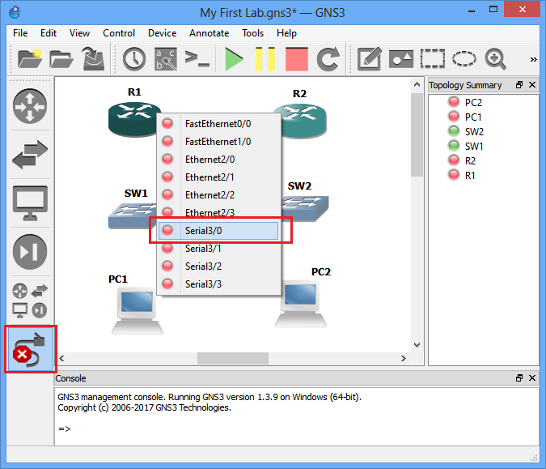Viewport: 546px width, 469px height.
Task: Browse end devices monitor icon
Action: pyautogui.click(x=30, y=203)
